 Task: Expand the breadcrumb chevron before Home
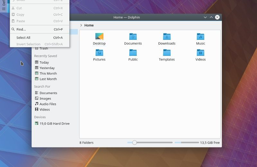[x=81, y=25]
